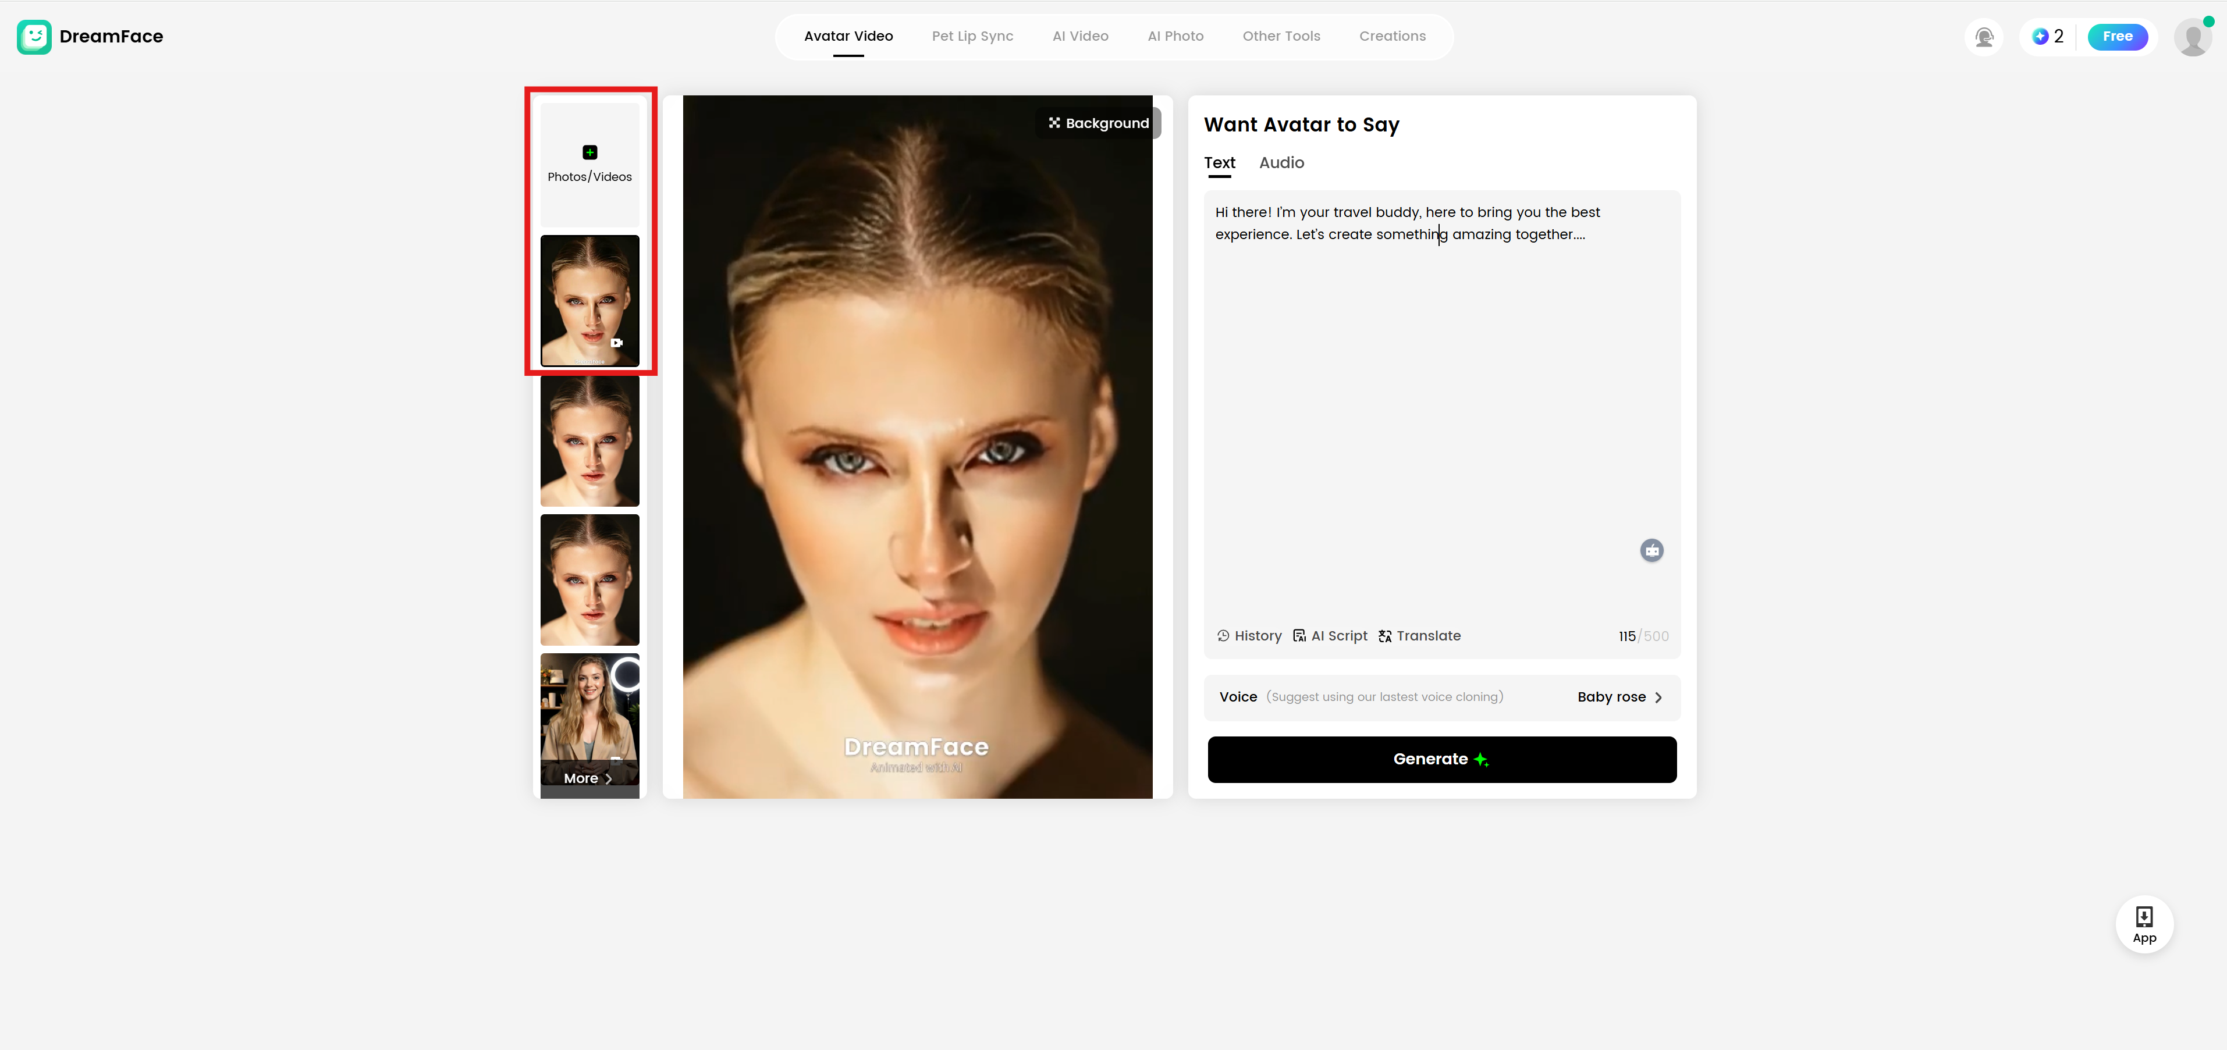2227x1050 pixels.
Task: Open the AI Photo tab
Action: [1175, 35]
